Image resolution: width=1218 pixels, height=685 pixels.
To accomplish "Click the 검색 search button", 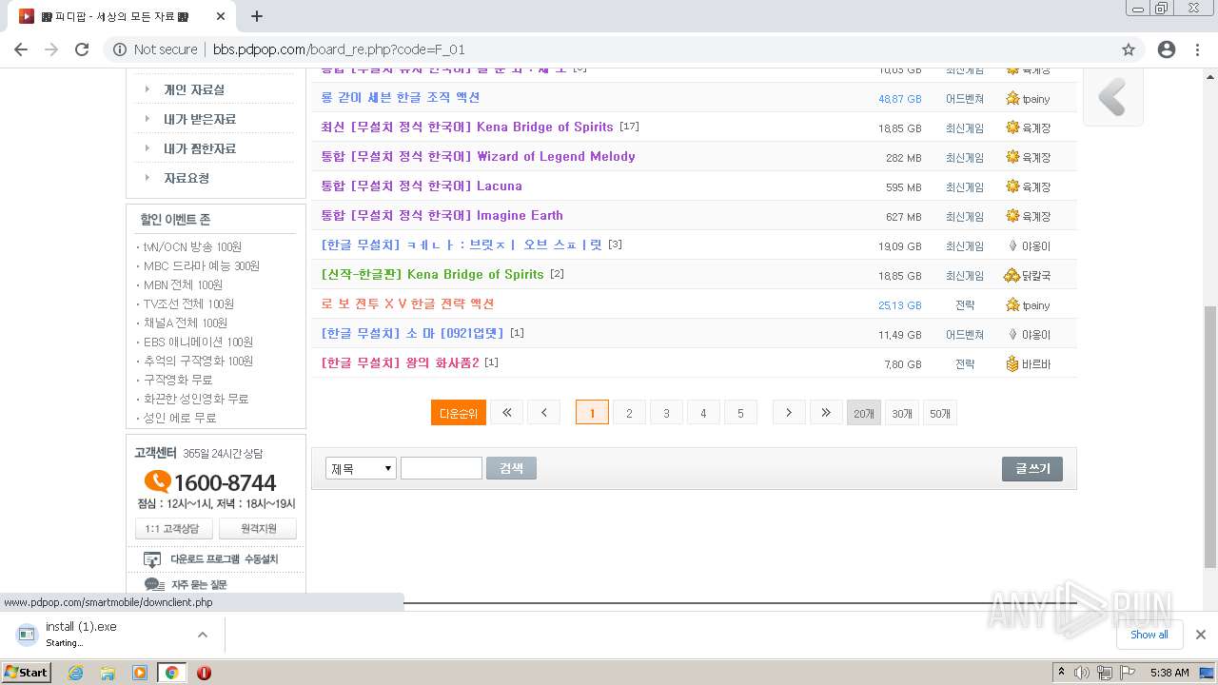I will tap(511, 468).
